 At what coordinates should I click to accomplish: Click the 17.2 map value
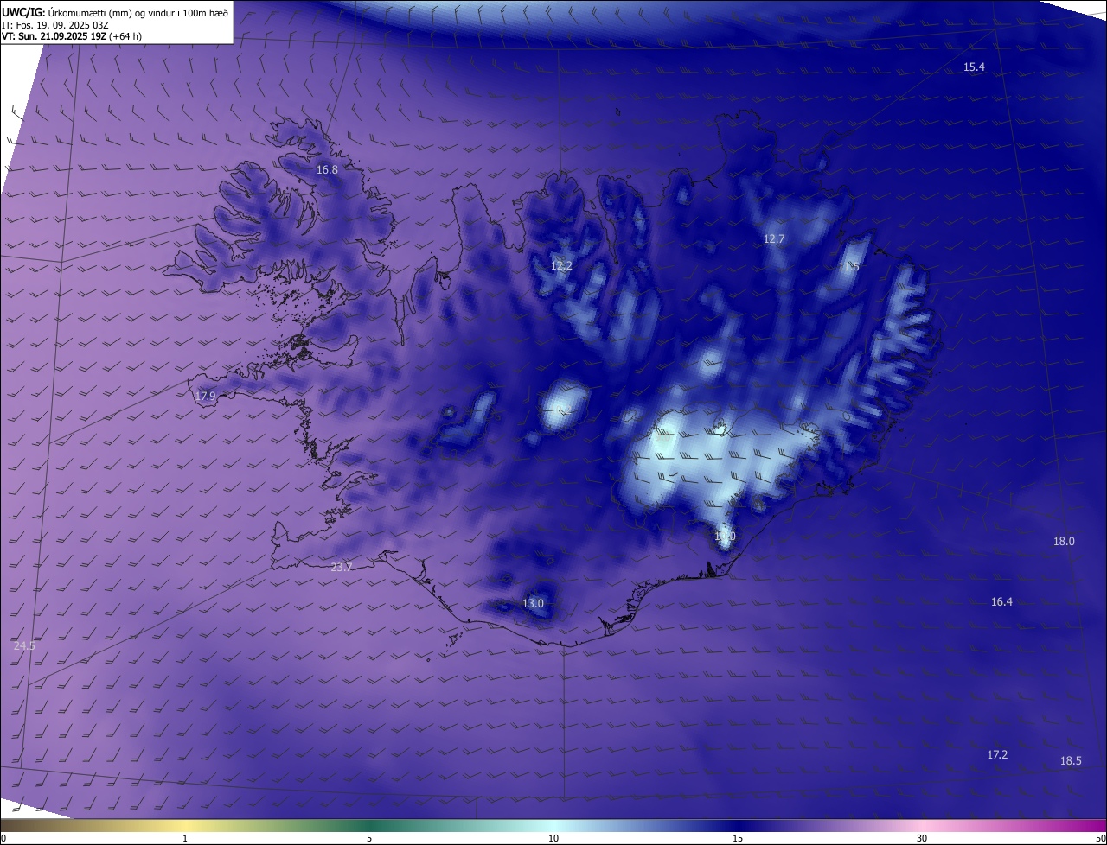tap(997, 755)
